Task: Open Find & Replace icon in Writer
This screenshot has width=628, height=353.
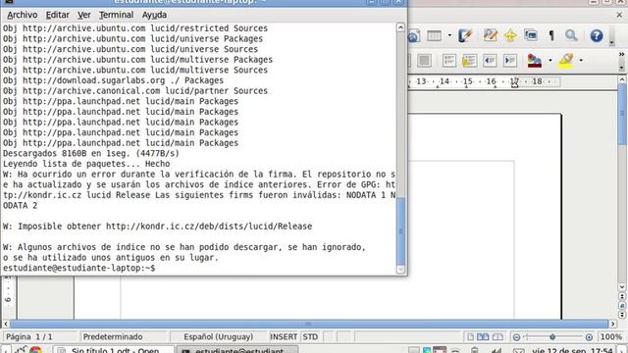Action: (491, 35)
